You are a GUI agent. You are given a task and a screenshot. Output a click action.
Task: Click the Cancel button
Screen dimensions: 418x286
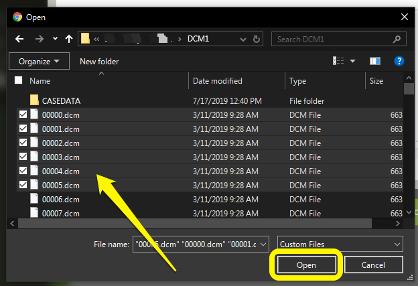coord(373,265)
